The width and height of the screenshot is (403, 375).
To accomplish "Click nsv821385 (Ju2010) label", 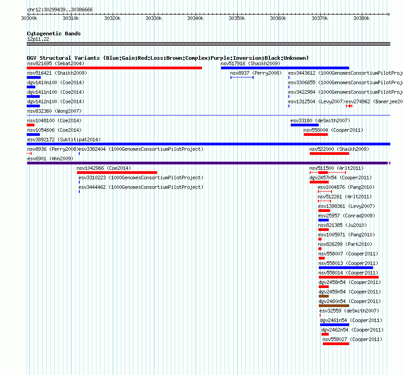I will pyautogui.click(x=342, y=225).
